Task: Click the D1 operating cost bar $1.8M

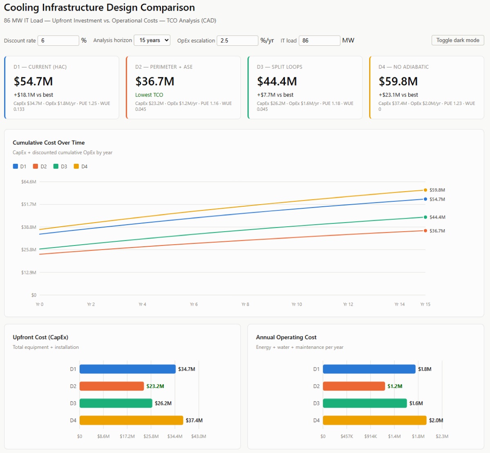Action: click(x=369, y=369)
